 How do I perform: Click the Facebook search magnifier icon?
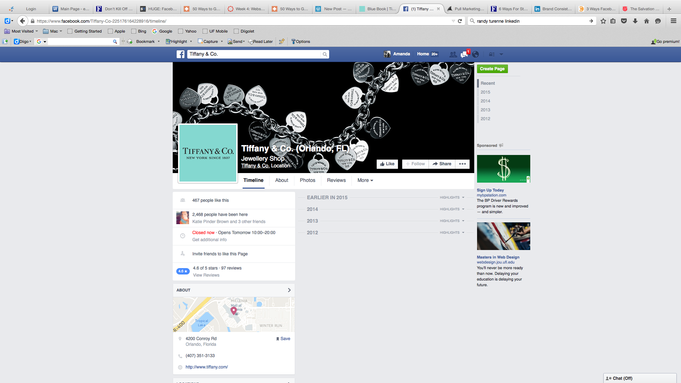325,54
